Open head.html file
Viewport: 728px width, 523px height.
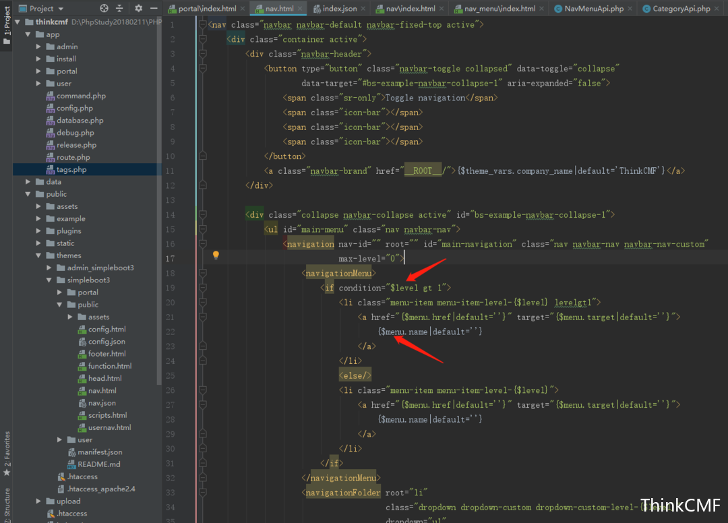point(105,378)
